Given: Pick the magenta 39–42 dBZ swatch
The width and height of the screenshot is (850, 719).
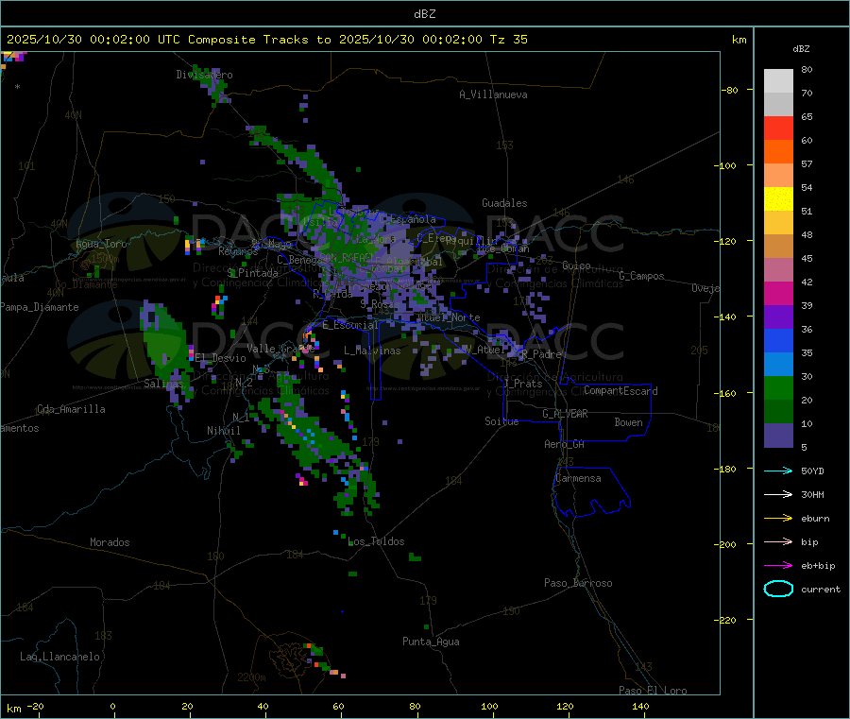Looking at the screenshot, I should click(778, 293).
